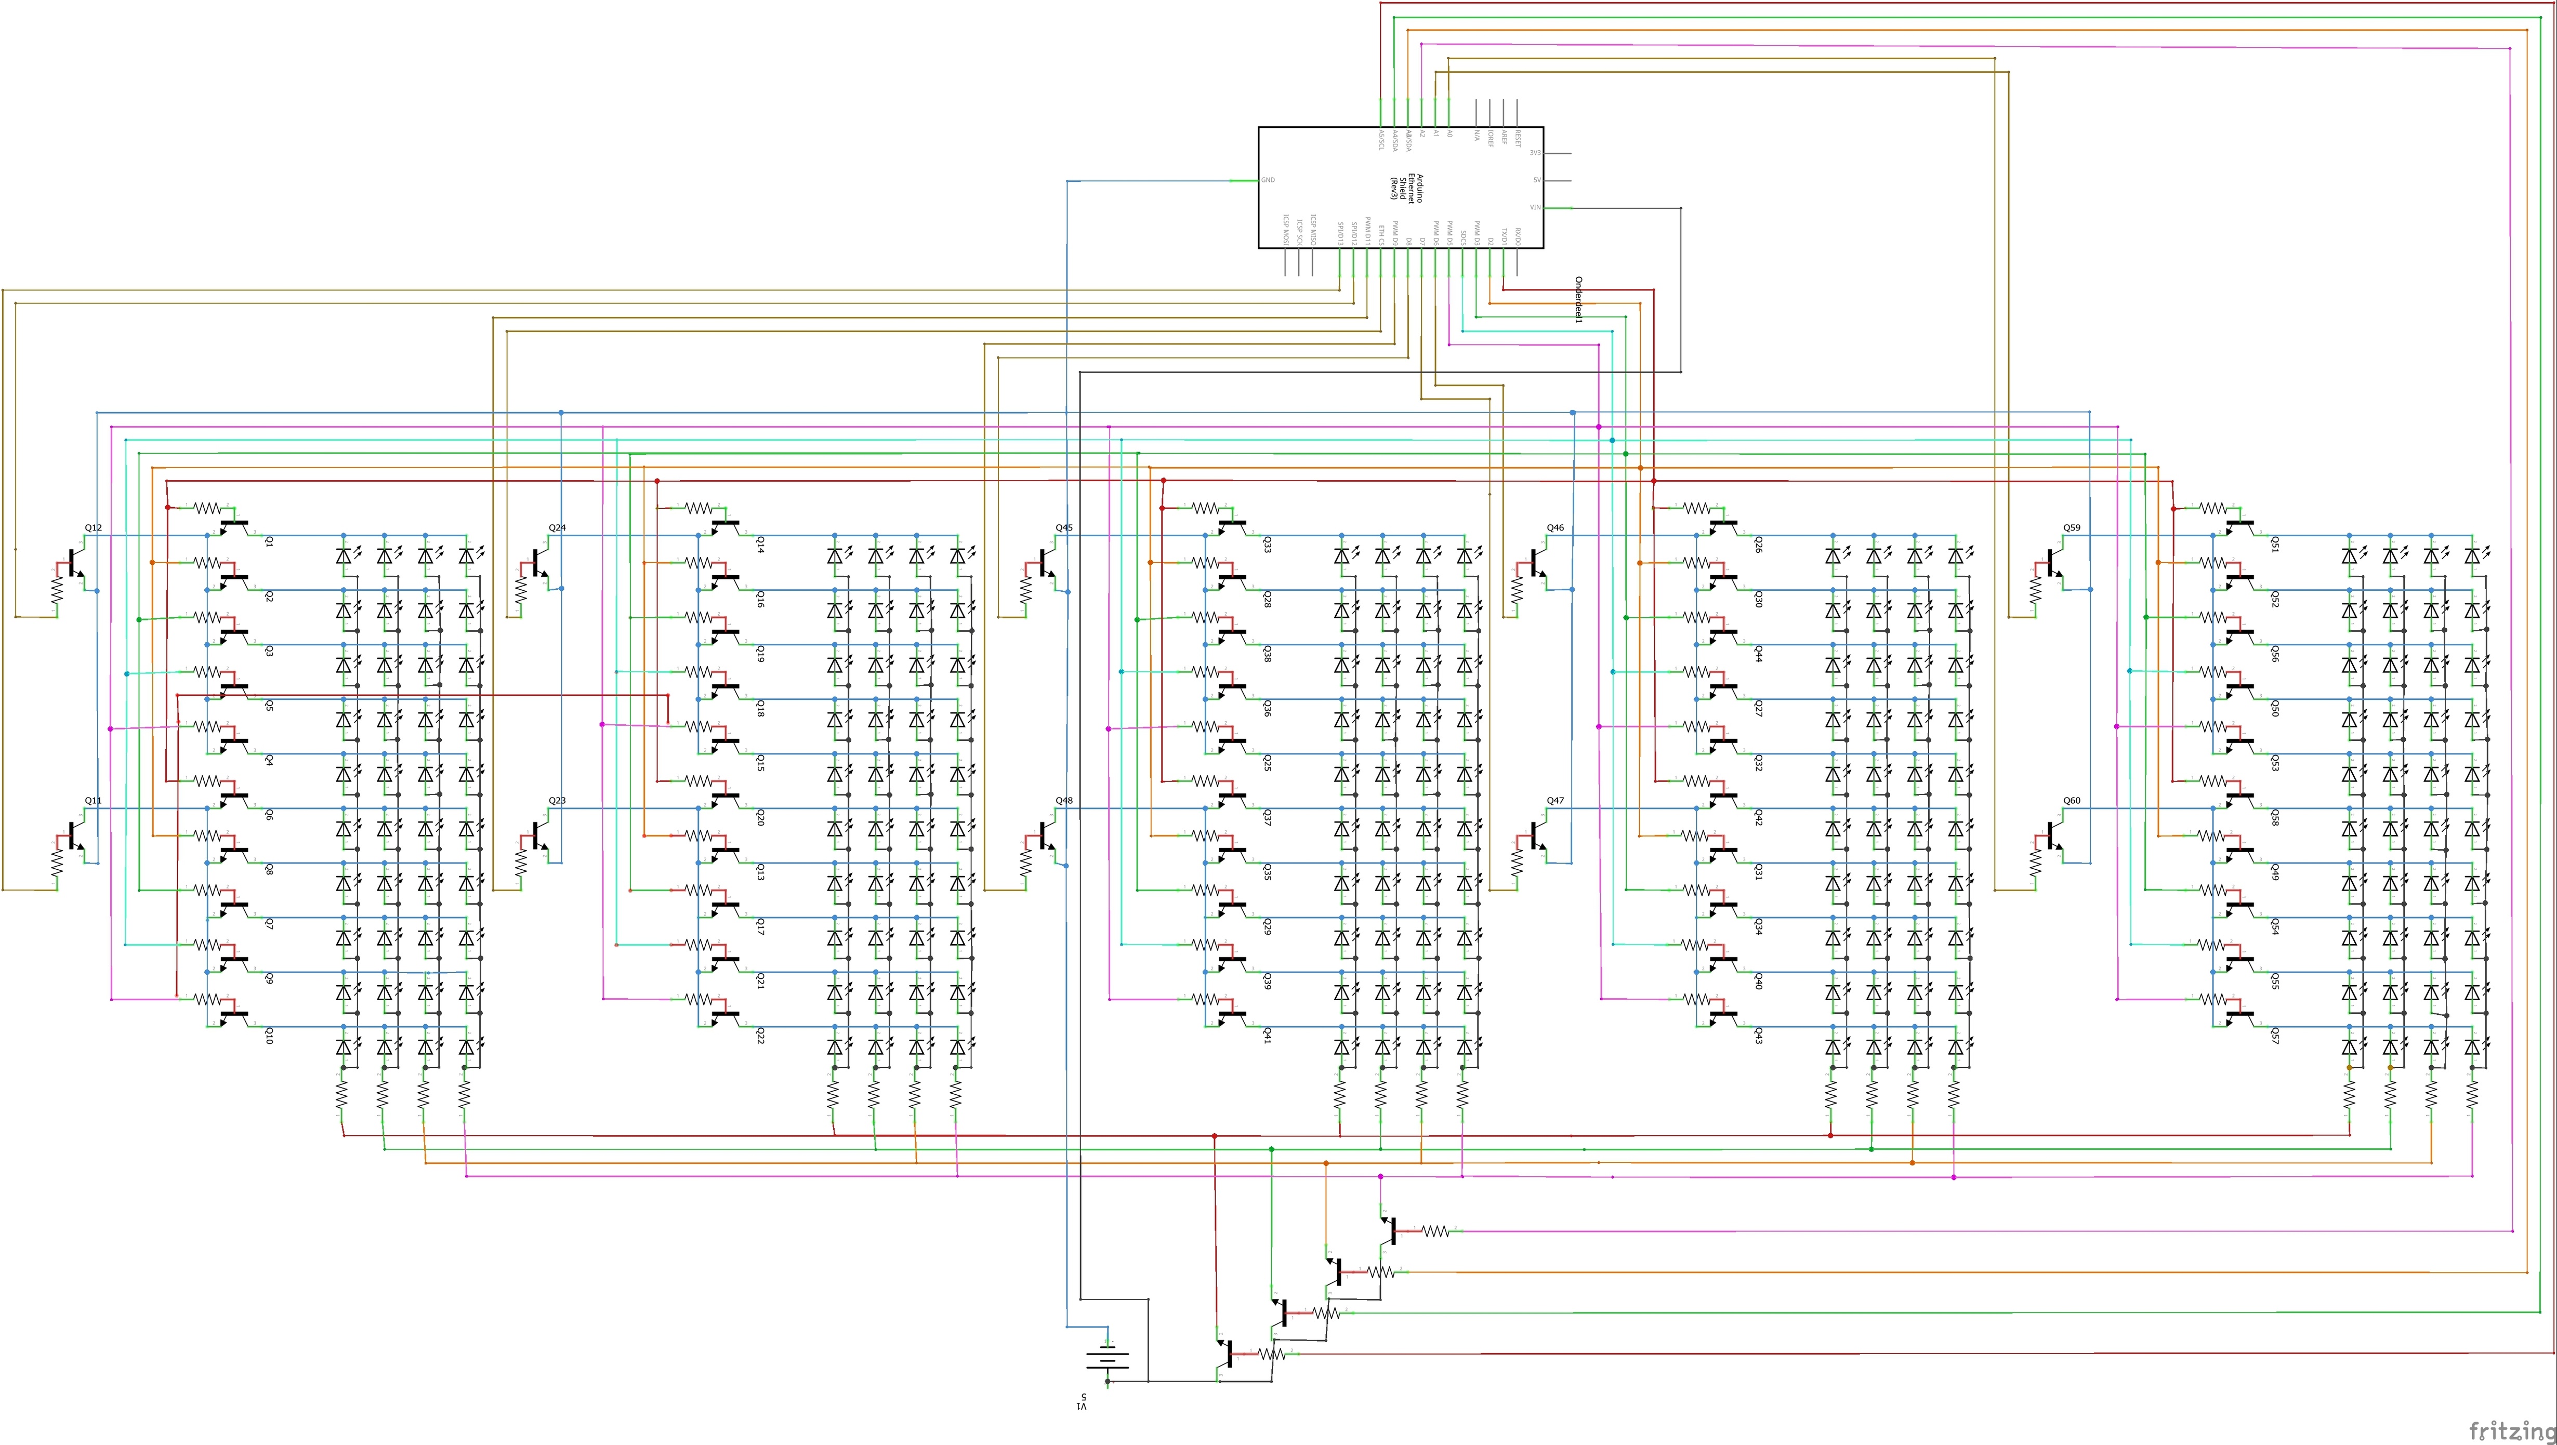Viewport: 2557px width, 1445px height.
Task: Click the Q58 transistor label
Action: 2275,817
